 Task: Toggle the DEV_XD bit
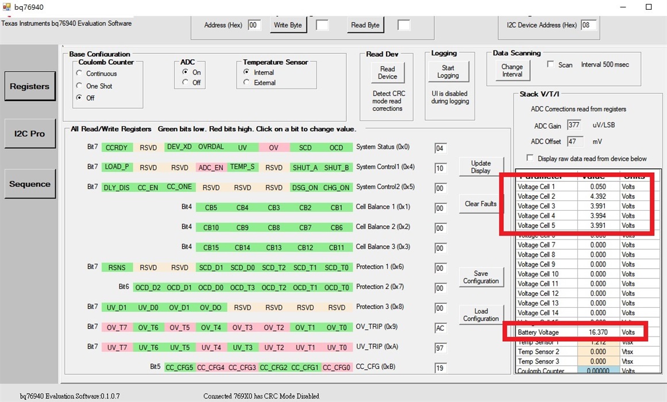point(179,147)
